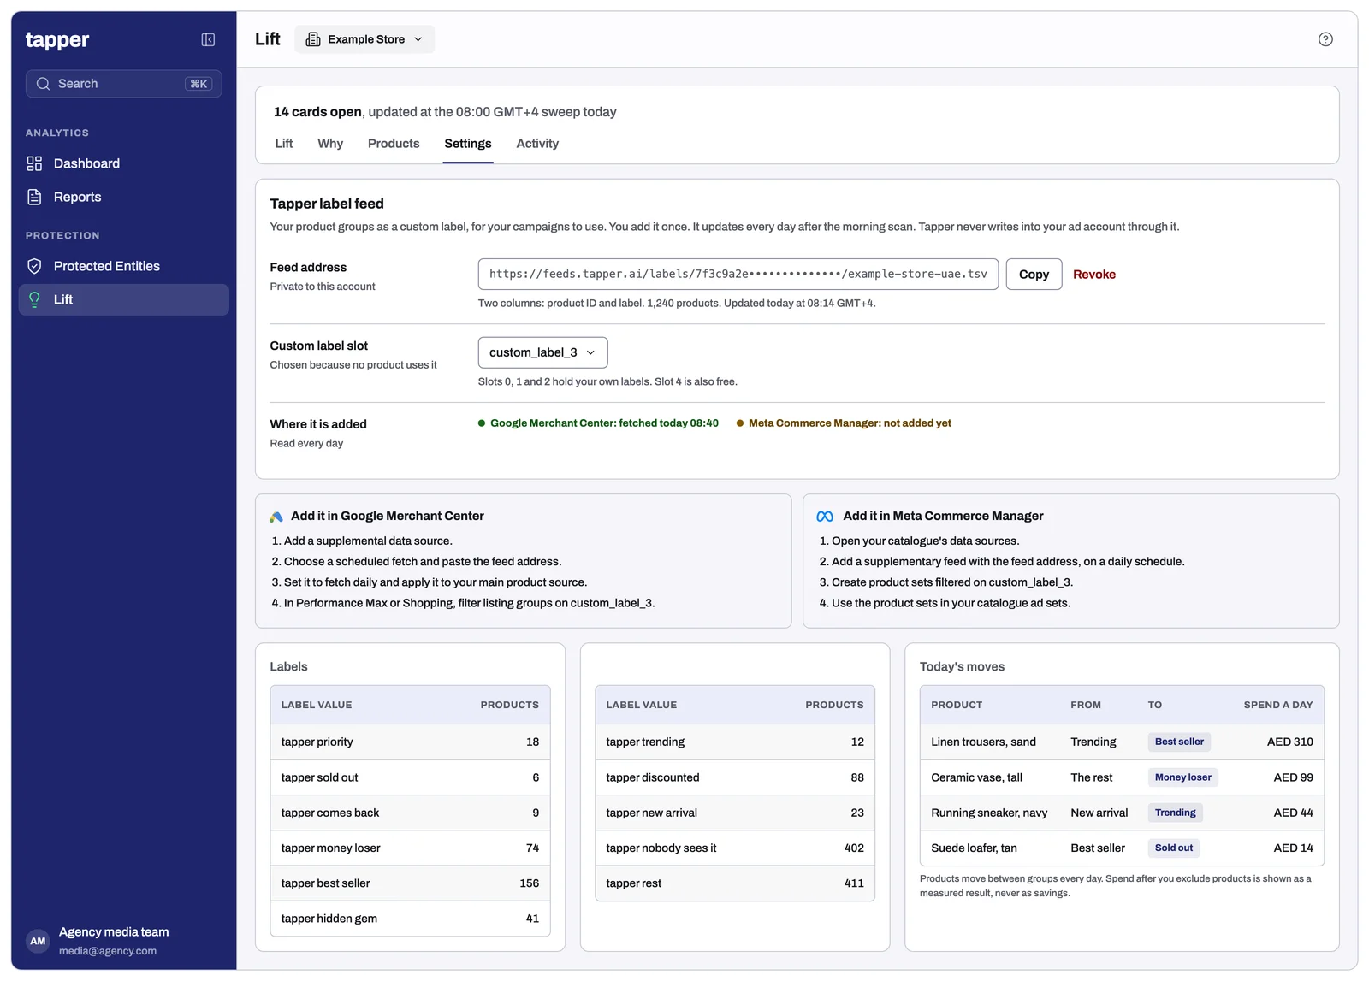The height and width of the screenshot is (981, 1369).
Task: Open Reports in the sidebar
Action: pyautogui.click(x=124, y=197)
